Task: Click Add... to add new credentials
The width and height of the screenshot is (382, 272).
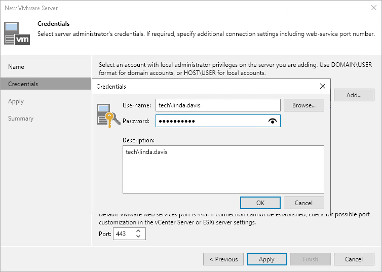Action: [354, 95]
